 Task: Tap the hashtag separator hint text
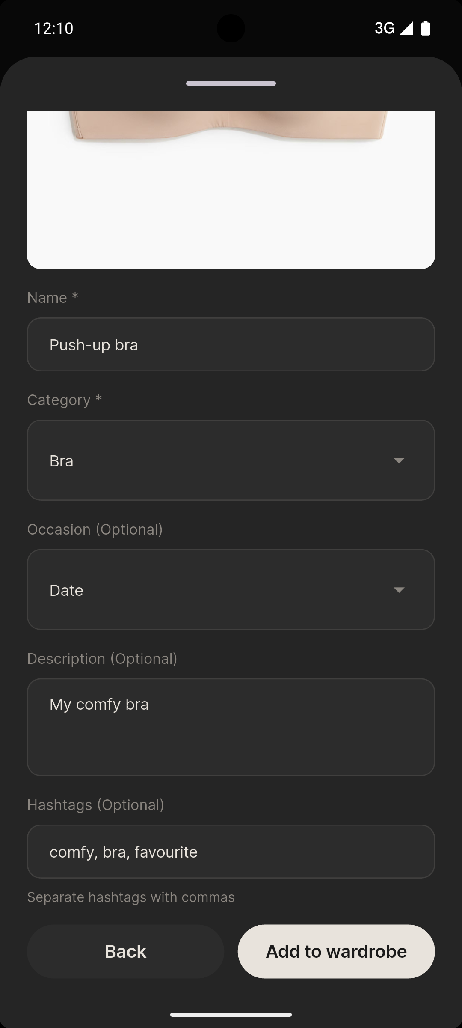130,897
